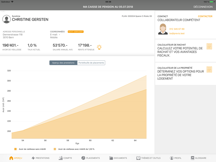Tap the Prestations lightning bolt icon
This screenshot has width=216, height=162.
click(x=33, y=158)
